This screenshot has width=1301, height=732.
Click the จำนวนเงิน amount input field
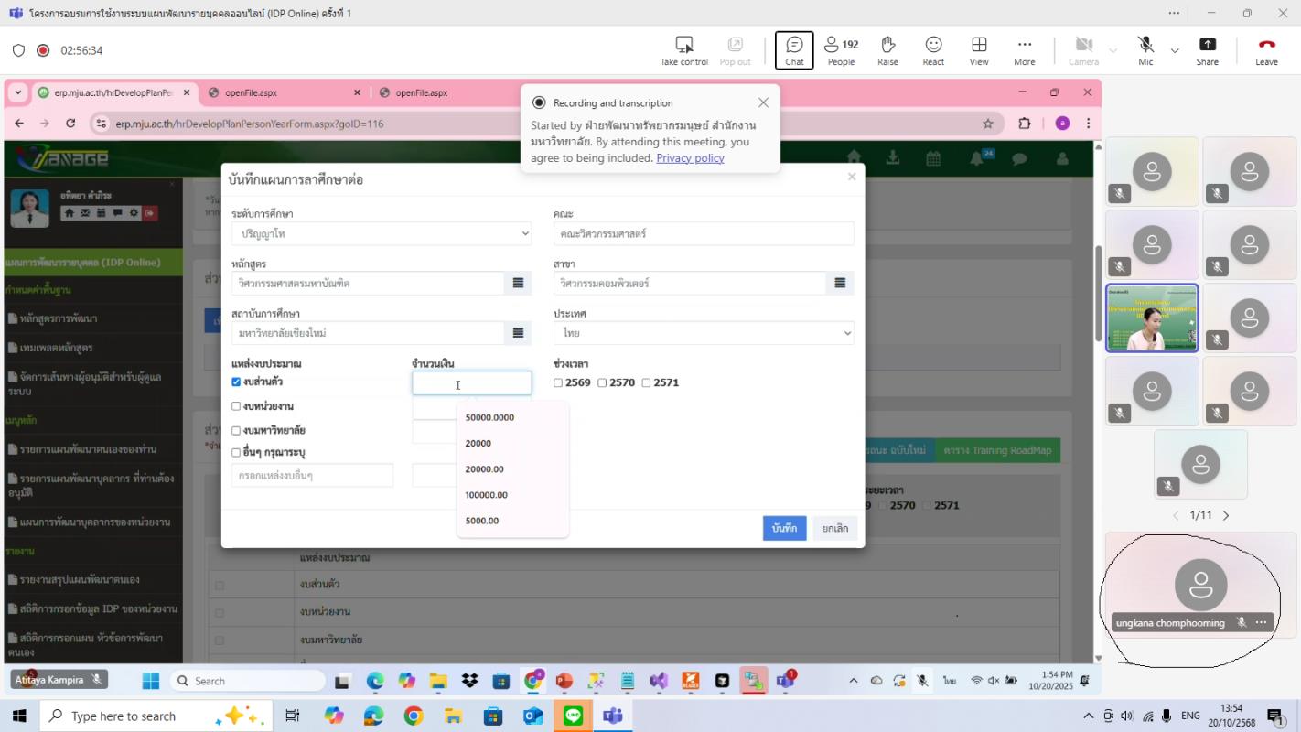pyautogui.click(x=471, y=383)
